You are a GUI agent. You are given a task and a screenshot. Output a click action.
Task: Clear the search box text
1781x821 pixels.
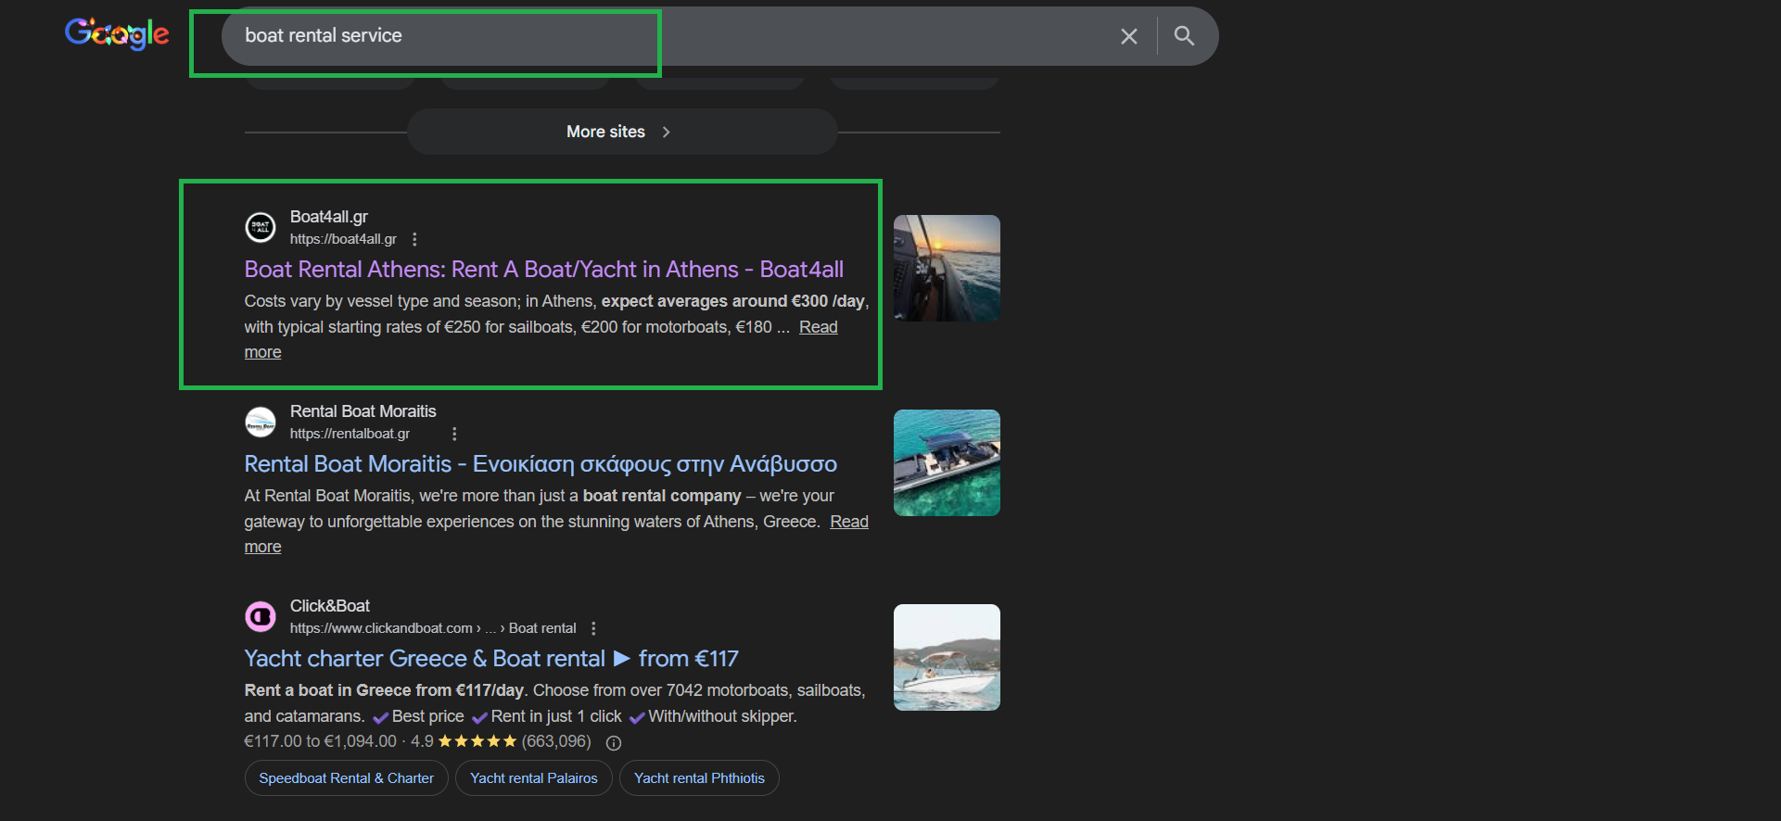pos(1128,36)
